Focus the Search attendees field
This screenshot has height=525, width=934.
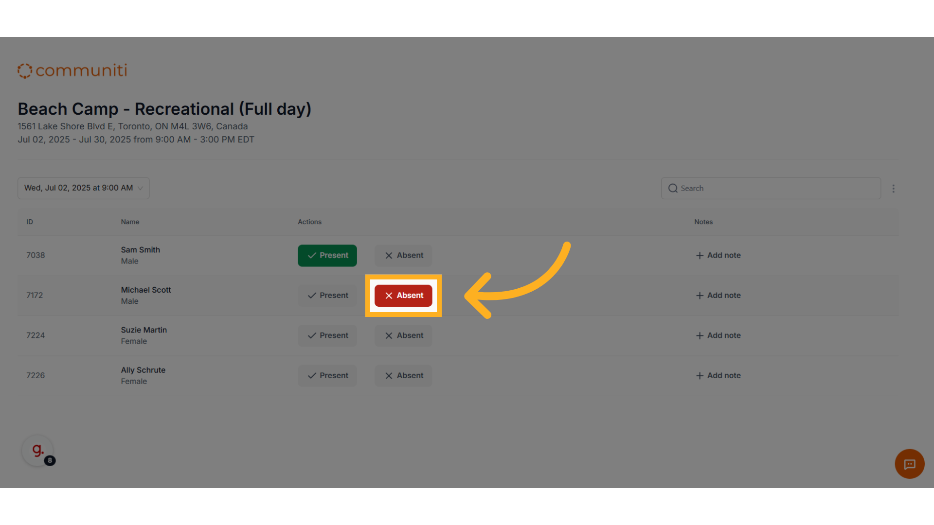(771, 188)
